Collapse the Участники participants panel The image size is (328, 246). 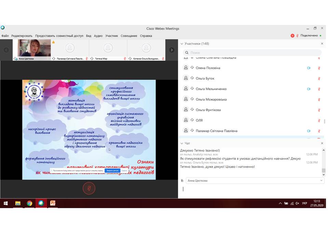point(181,44)
